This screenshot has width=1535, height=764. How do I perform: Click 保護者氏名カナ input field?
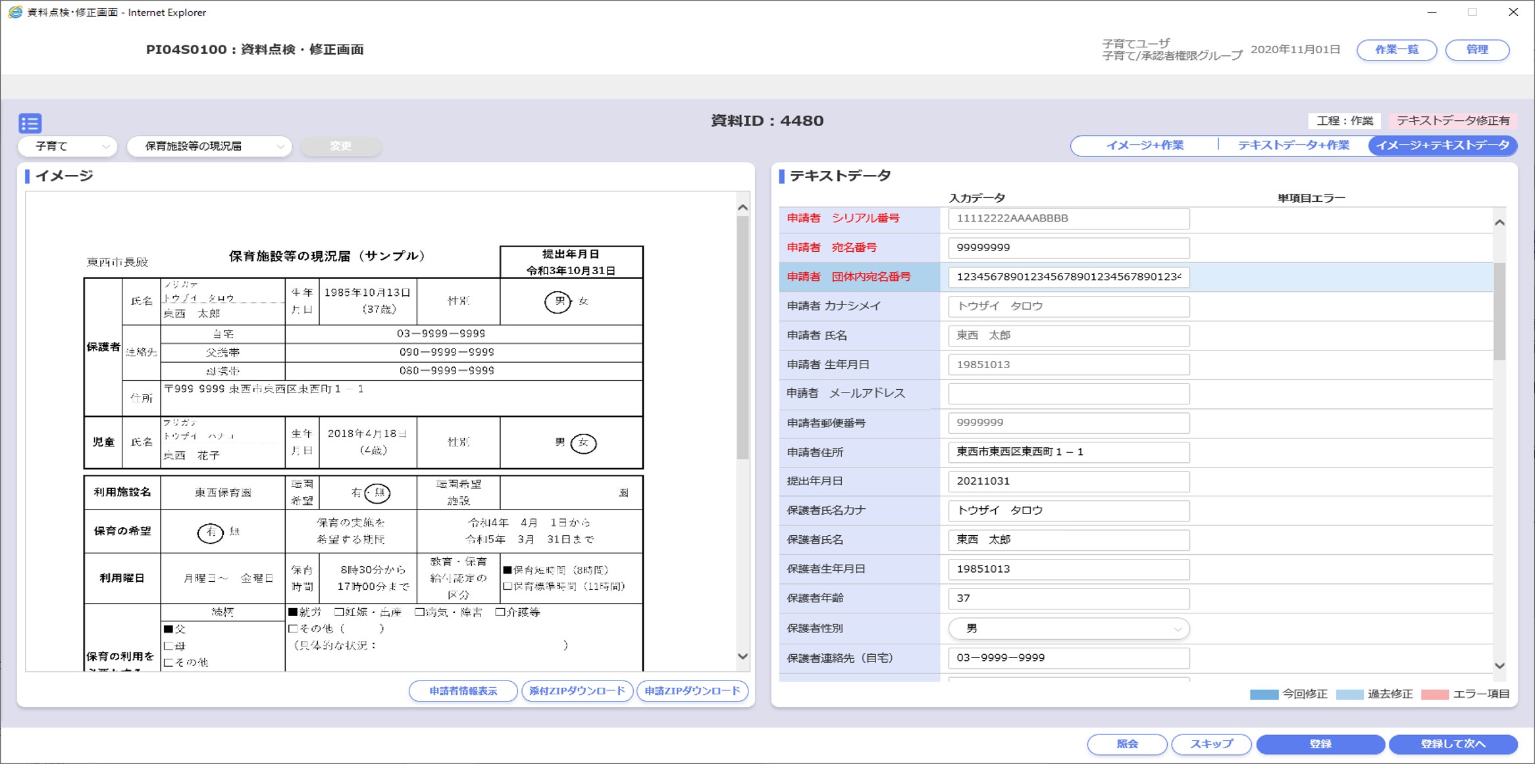(x=1068, y=511)
